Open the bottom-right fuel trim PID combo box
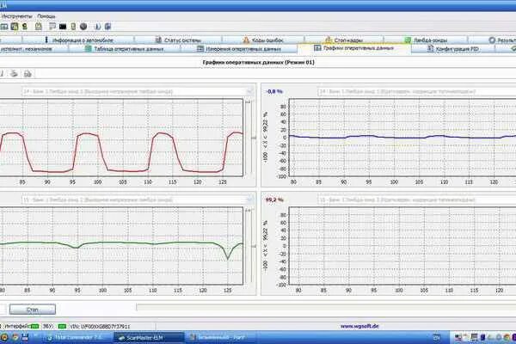The width and height of the screenshot is (516, 344). (x=416, y=200)
